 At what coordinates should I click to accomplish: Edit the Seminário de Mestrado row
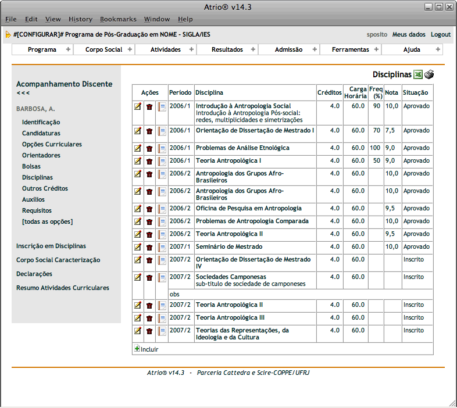(x=138, y=247)
